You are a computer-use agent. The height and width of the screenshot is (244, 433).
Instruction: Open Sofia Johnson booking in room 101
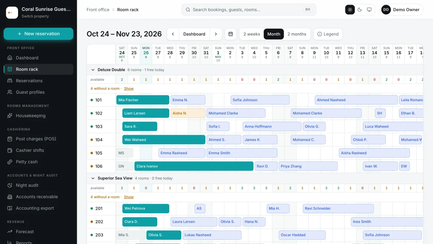260,100
